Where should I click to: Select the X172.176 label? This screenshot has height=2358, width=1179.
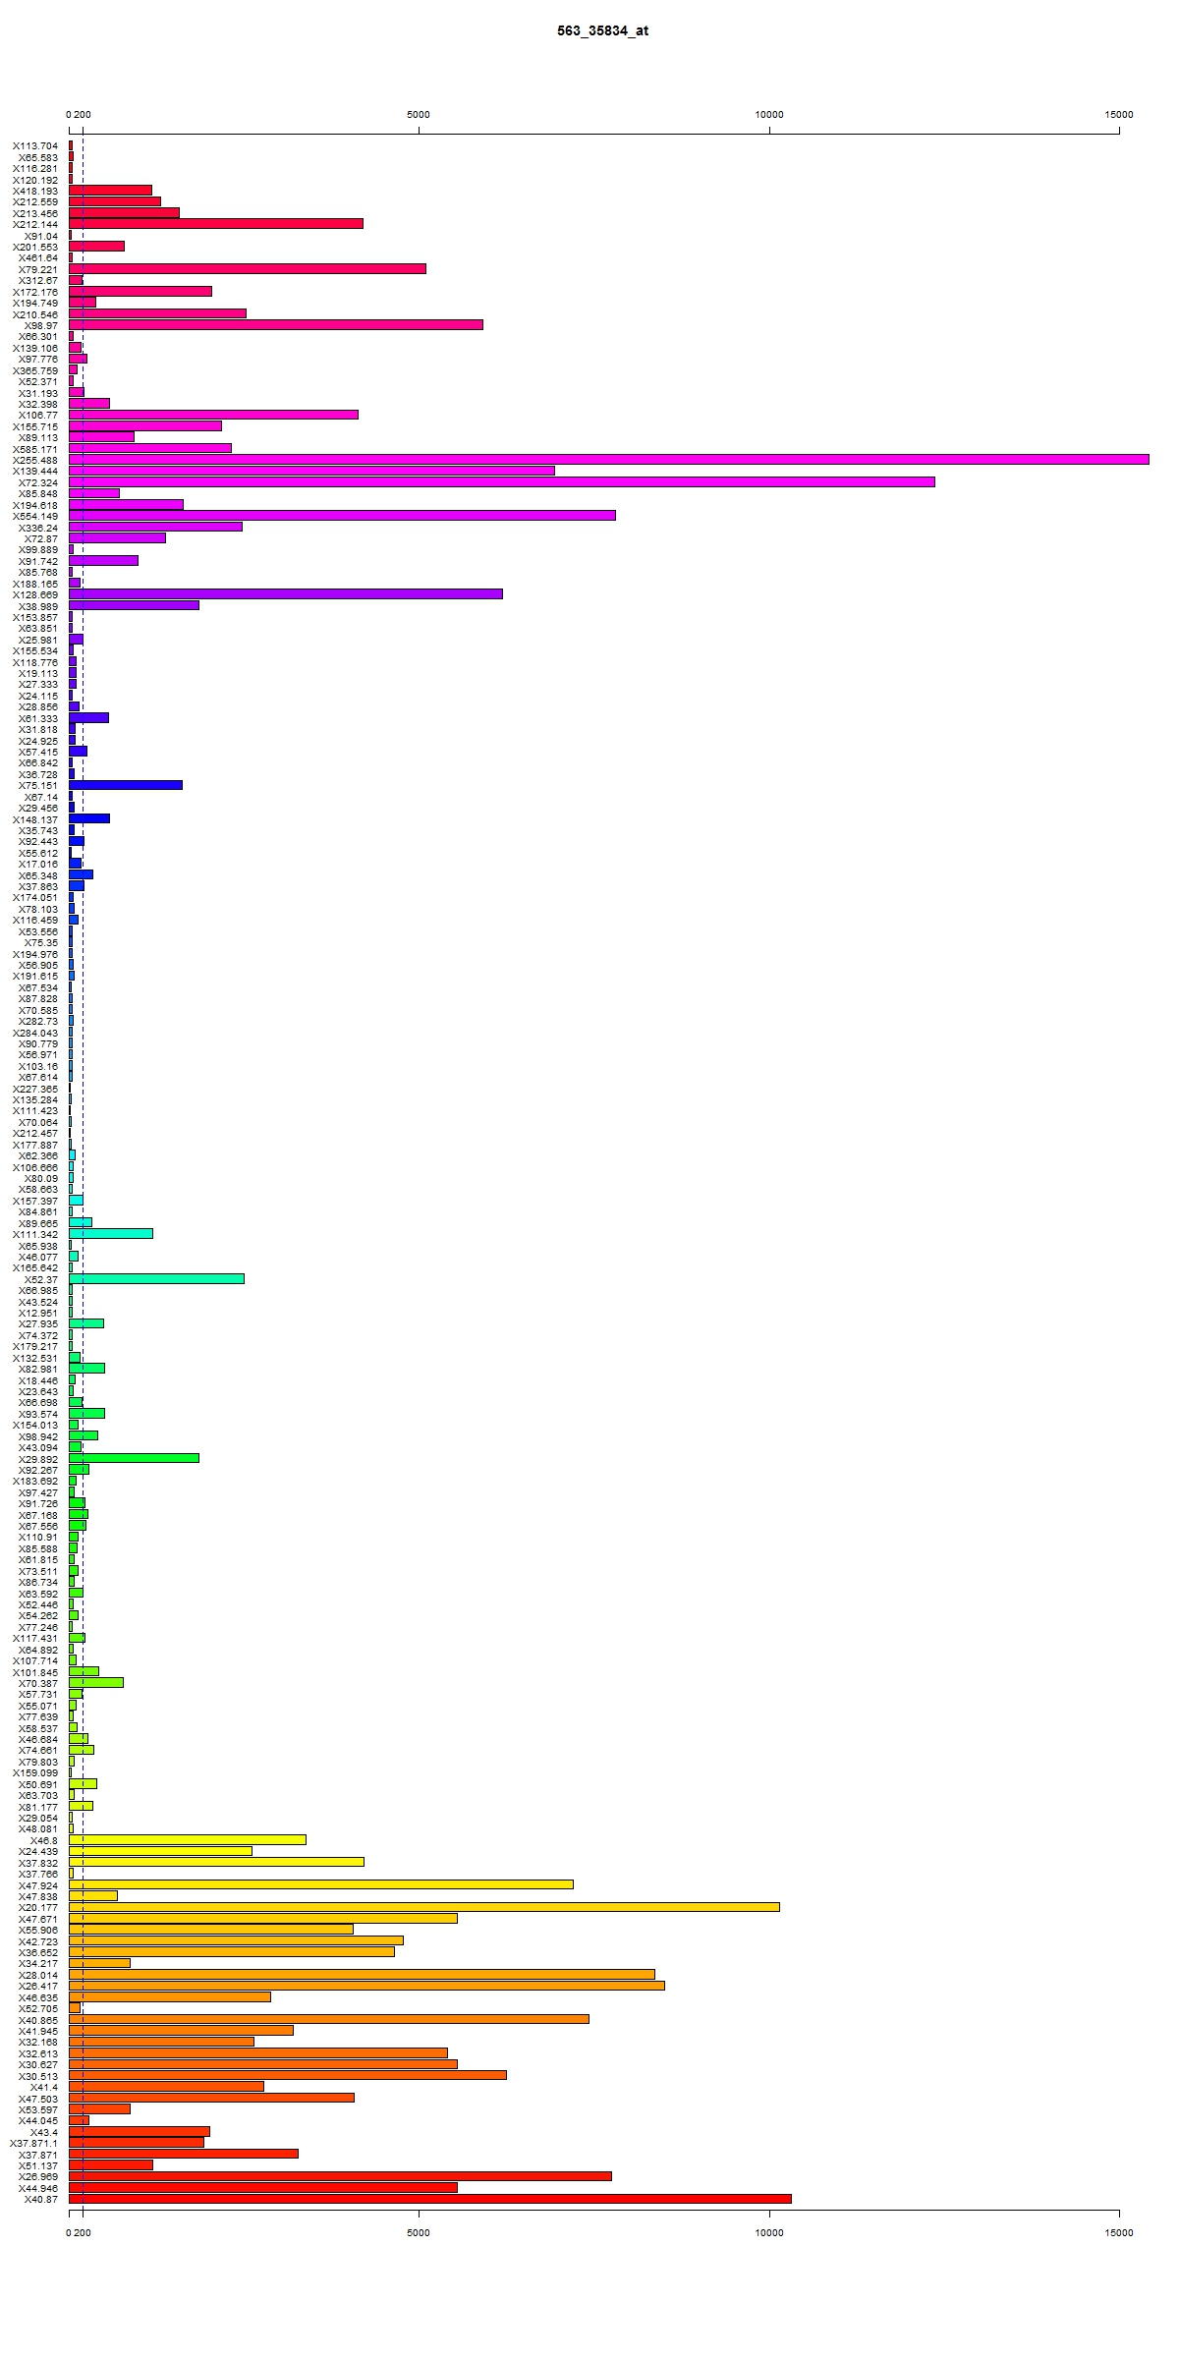pyautogui.click(x=35, y=292)
